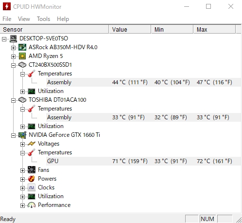
Task: Click the NVIDIA GeForce GTX 1660 Ti card icon
Action: click(22, 135)
